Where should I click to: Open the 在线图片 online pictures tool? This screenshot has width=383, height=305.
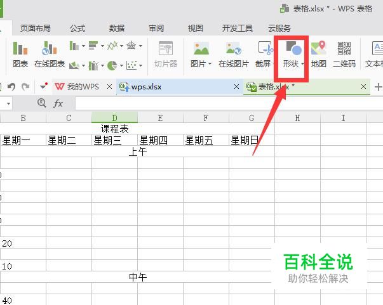234,55
